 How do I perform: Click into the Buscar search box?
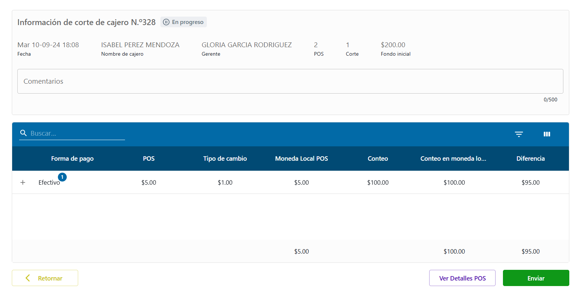[77, 133]
